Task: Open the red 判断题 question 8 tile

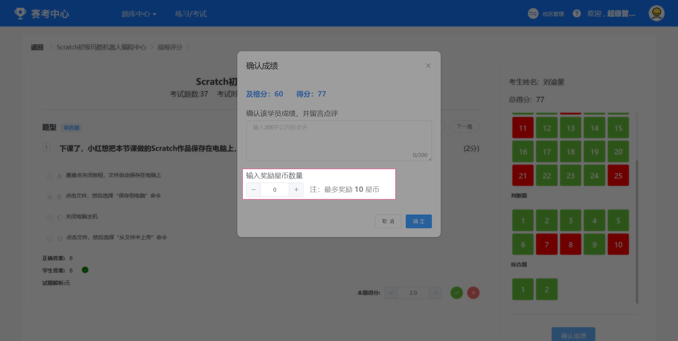Action: tap(571, 245)
